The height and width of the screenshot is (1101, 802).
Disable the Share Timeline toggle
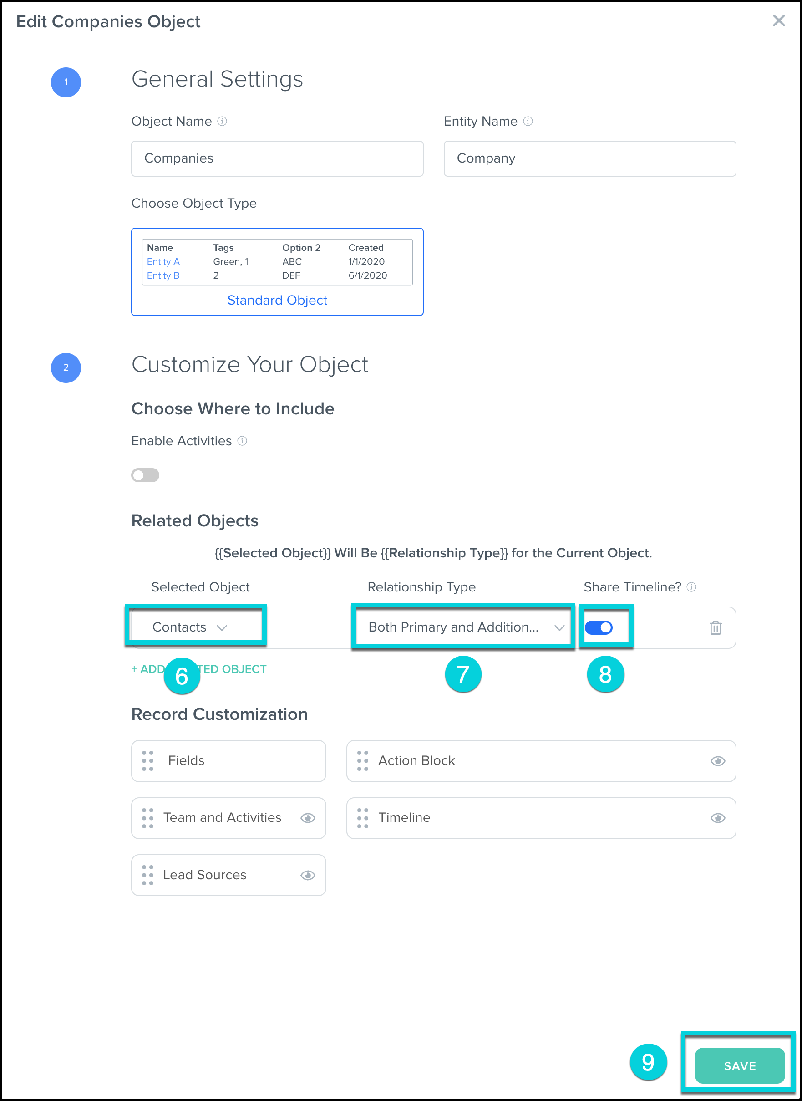tap(599, 627)
